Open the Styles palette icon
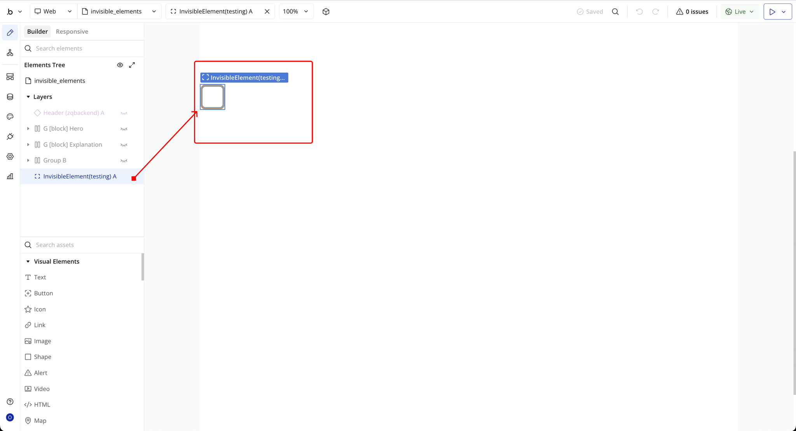 coord(10,117)
